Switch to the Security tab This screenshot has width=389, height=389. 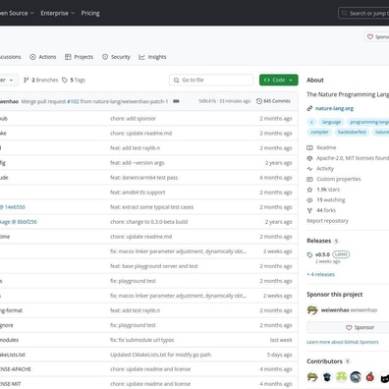(x=116, y=57)
